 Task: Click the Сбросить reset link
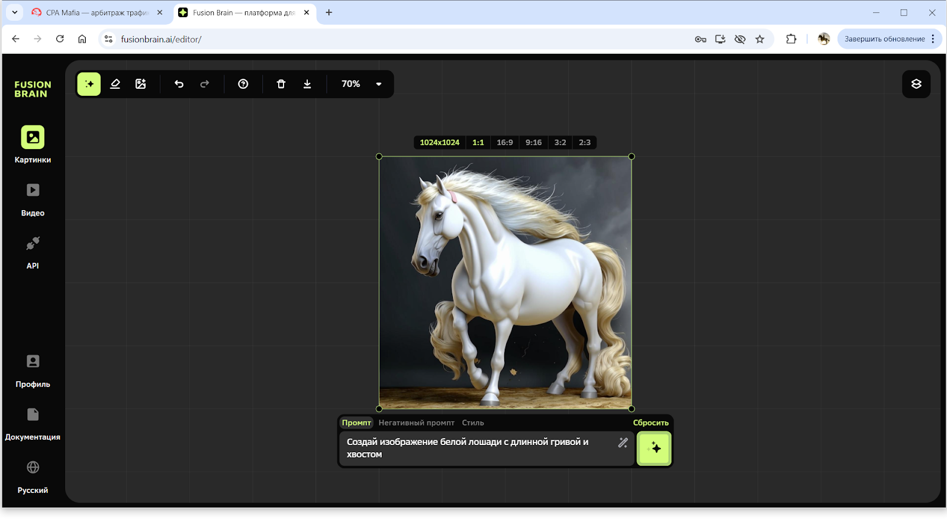pyautogui.click(x=650, y=423)
